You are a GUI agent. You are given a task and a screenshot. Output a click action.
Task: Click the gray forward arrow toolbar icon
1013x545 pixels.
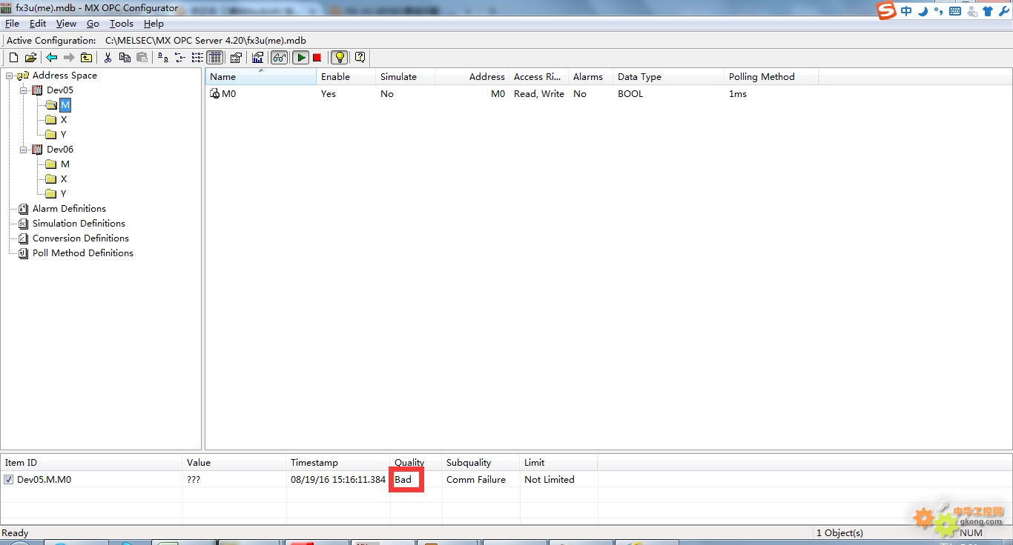[69, 58]
